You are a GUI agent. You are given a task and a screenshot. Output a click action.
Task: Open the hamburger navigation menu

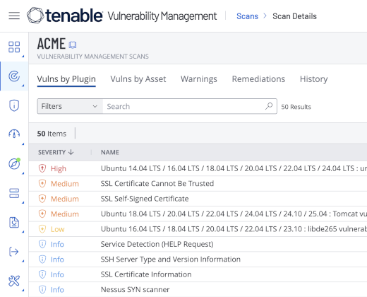tap(14, 16)
